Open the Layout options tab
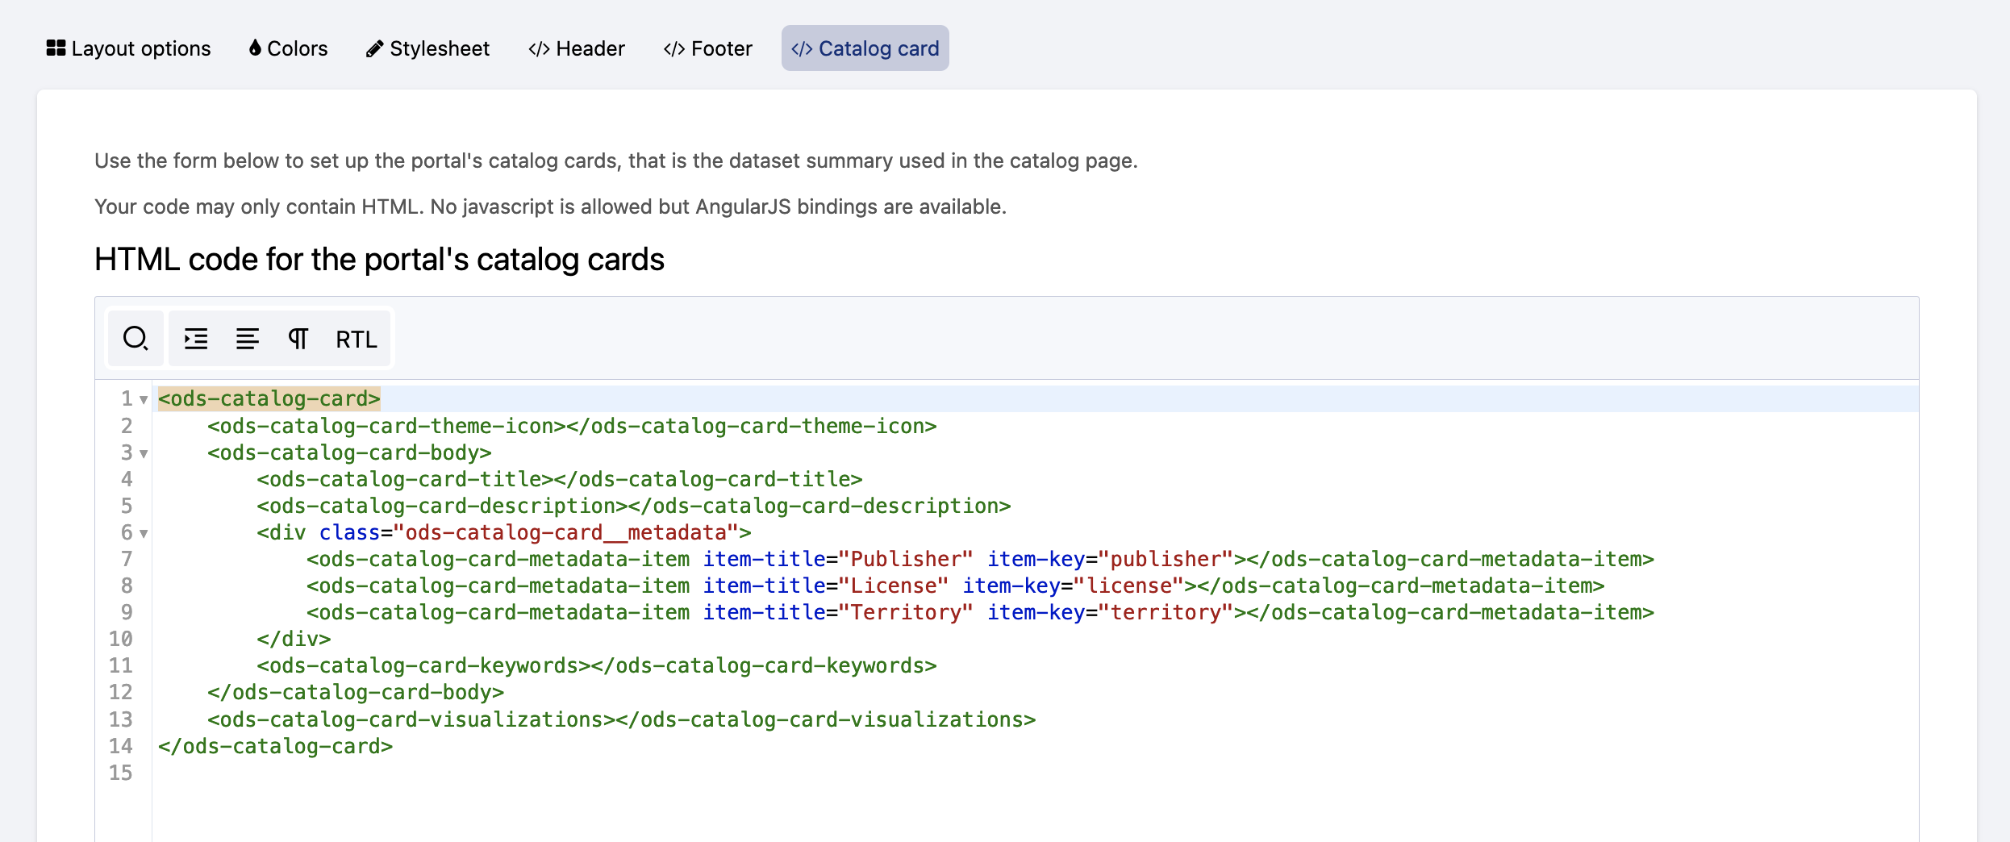 click(x=129, y=48)
